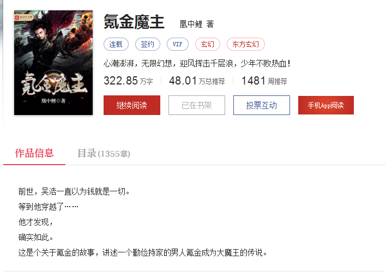Open the 东方玄幻 subcategory tag

click(246, 44)
